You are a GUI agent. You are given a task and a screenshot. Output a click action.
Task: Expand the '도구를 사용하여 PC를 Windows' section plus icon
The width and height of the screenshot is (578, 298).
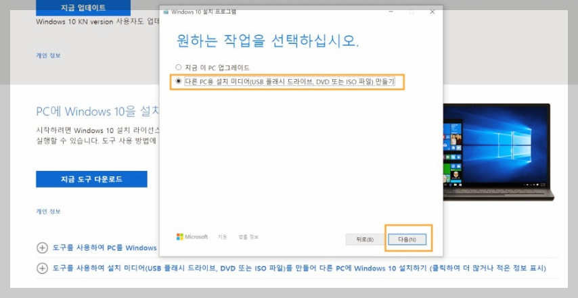pos(42,248)
